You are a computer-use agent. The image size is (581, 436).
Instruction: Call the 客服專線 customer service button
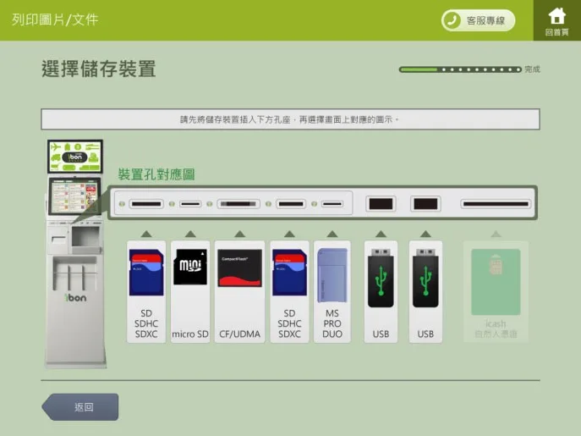(478, 20)
